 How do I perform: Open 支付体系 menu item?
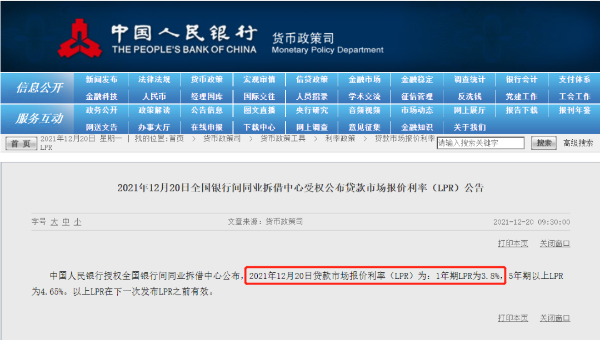574,79
